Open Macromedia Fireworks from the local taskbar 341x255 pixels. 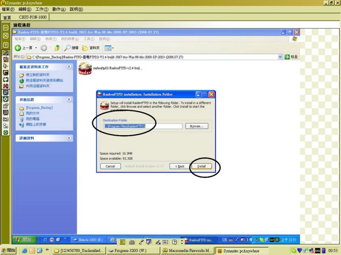coord(188,251)
